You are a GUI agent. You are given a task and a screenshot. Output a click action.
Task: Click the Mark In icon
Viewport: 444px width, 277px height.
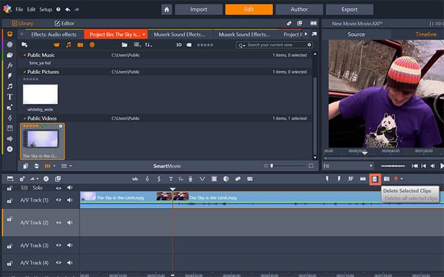click(x=327, y=179)
